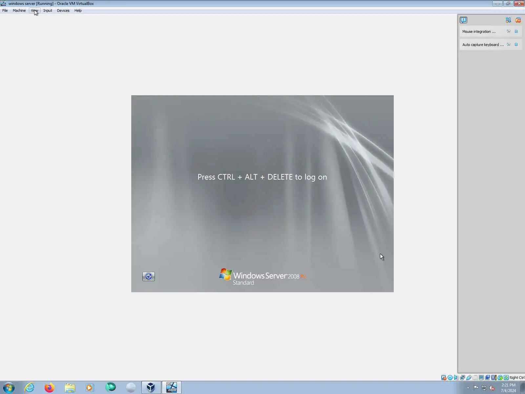Open Windows Explorer from taskbar

click(70, 387)
